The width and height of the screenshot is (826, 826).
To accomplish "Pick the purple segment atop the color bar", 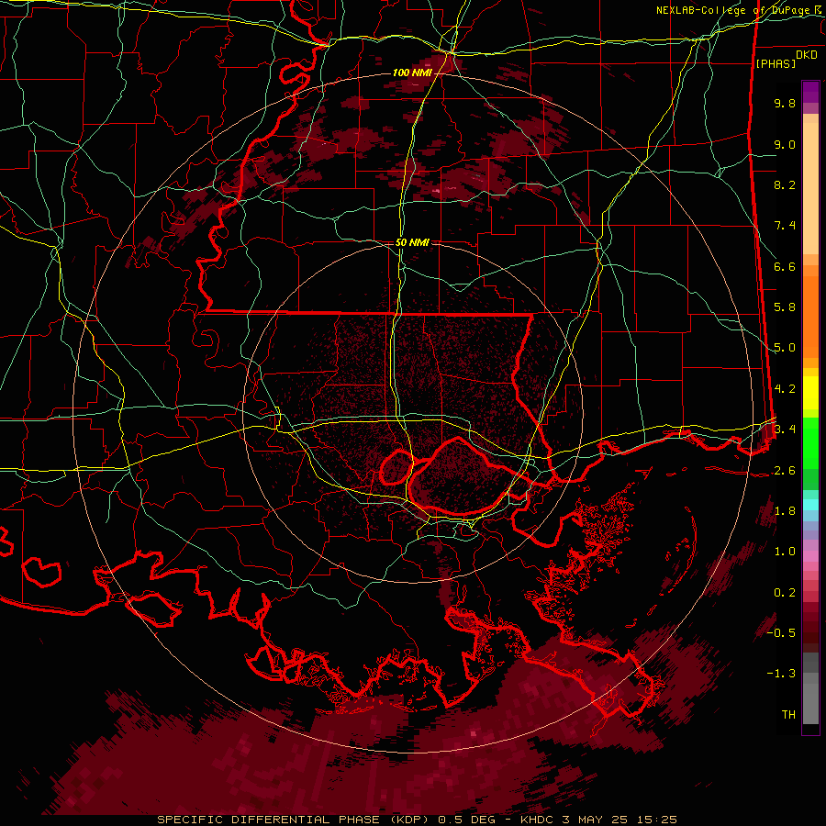I will pos(810,92).
